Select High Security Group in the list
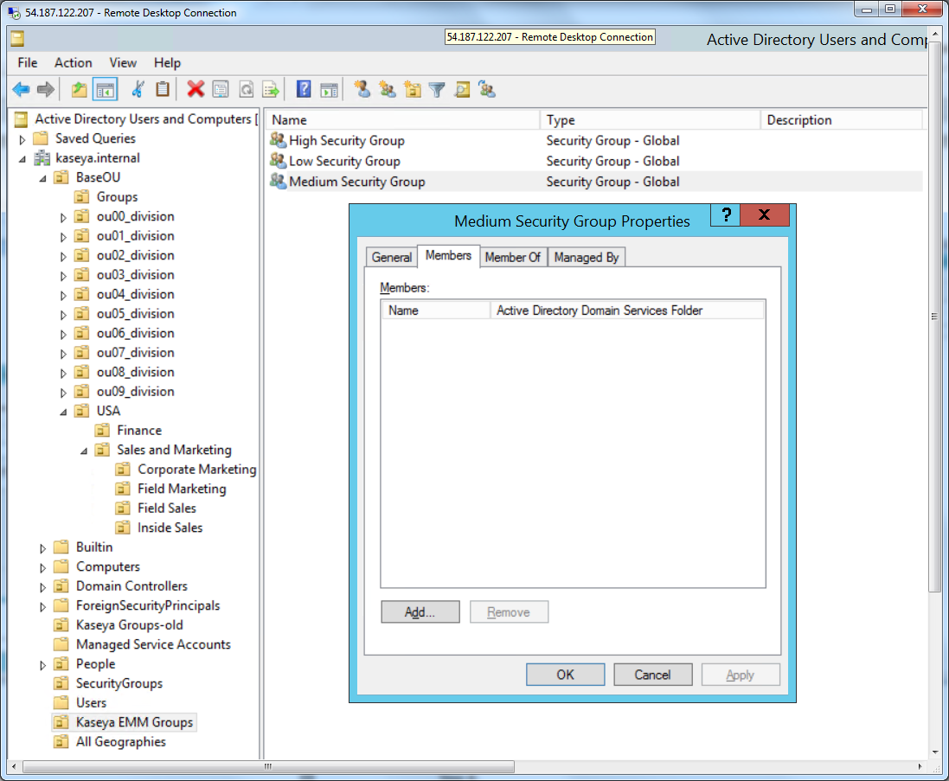 [x=346, y=141]
